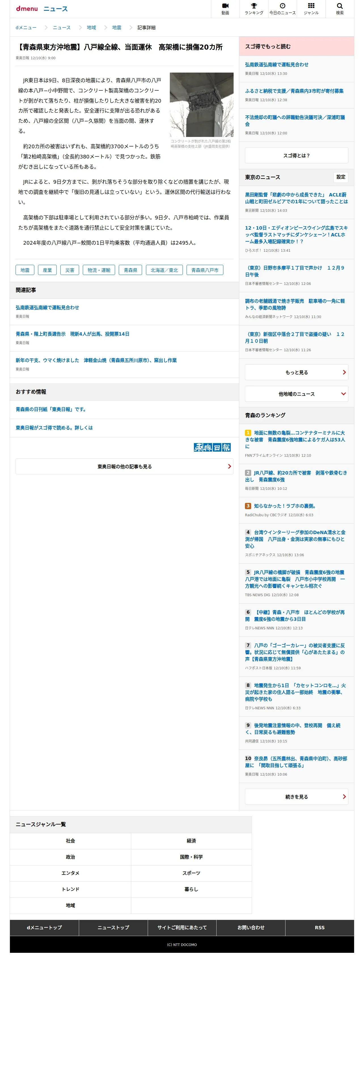Select 暮らし genre

[192, 889]
